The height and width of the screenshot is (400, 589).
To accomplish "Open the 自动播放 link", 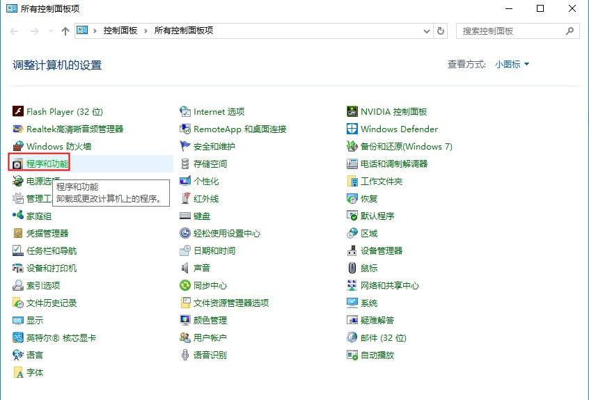I will [377, 355].
